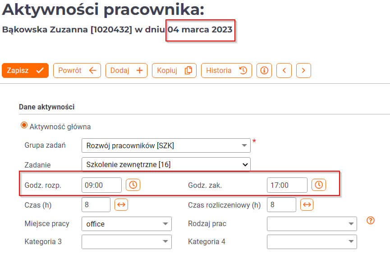Add a new activity with Dodaj
This screenshot has width=390, height=254.
click(x=126, y=70)
